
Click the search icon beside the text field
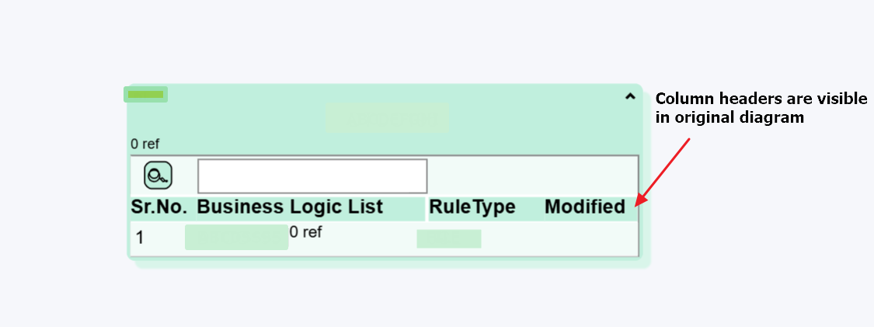click(x=158, y=175)
